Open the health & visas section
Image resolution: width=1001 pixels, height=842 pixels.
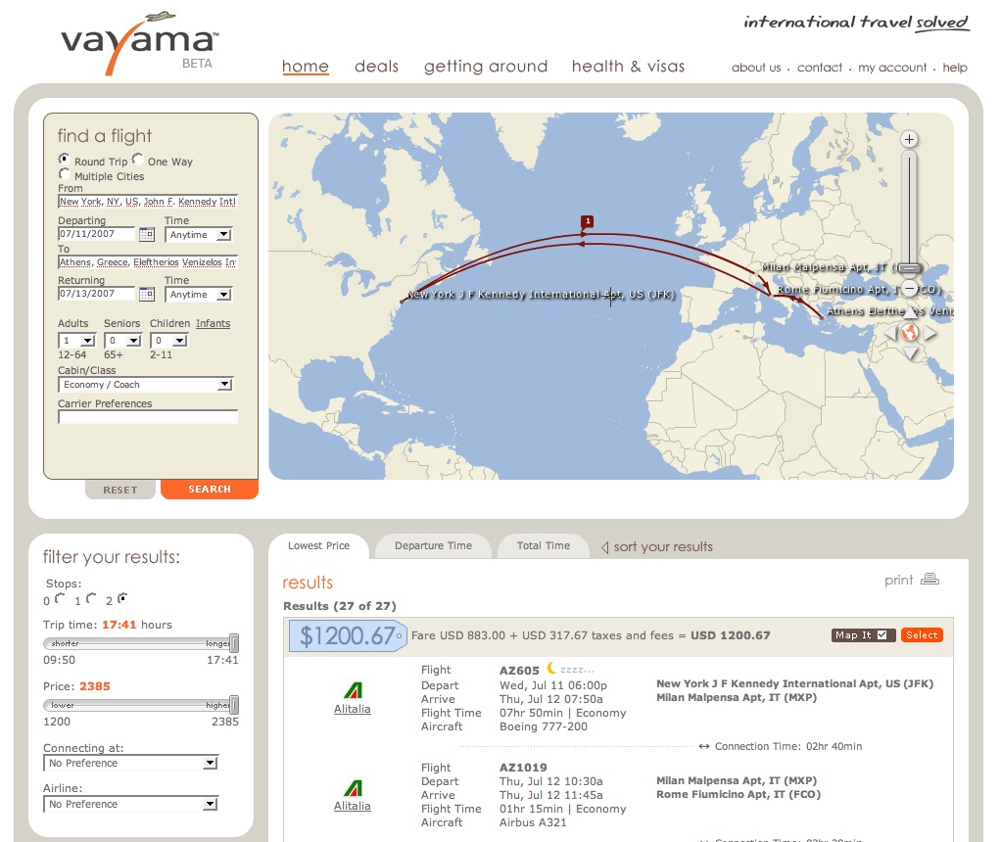tap(628, 66)
